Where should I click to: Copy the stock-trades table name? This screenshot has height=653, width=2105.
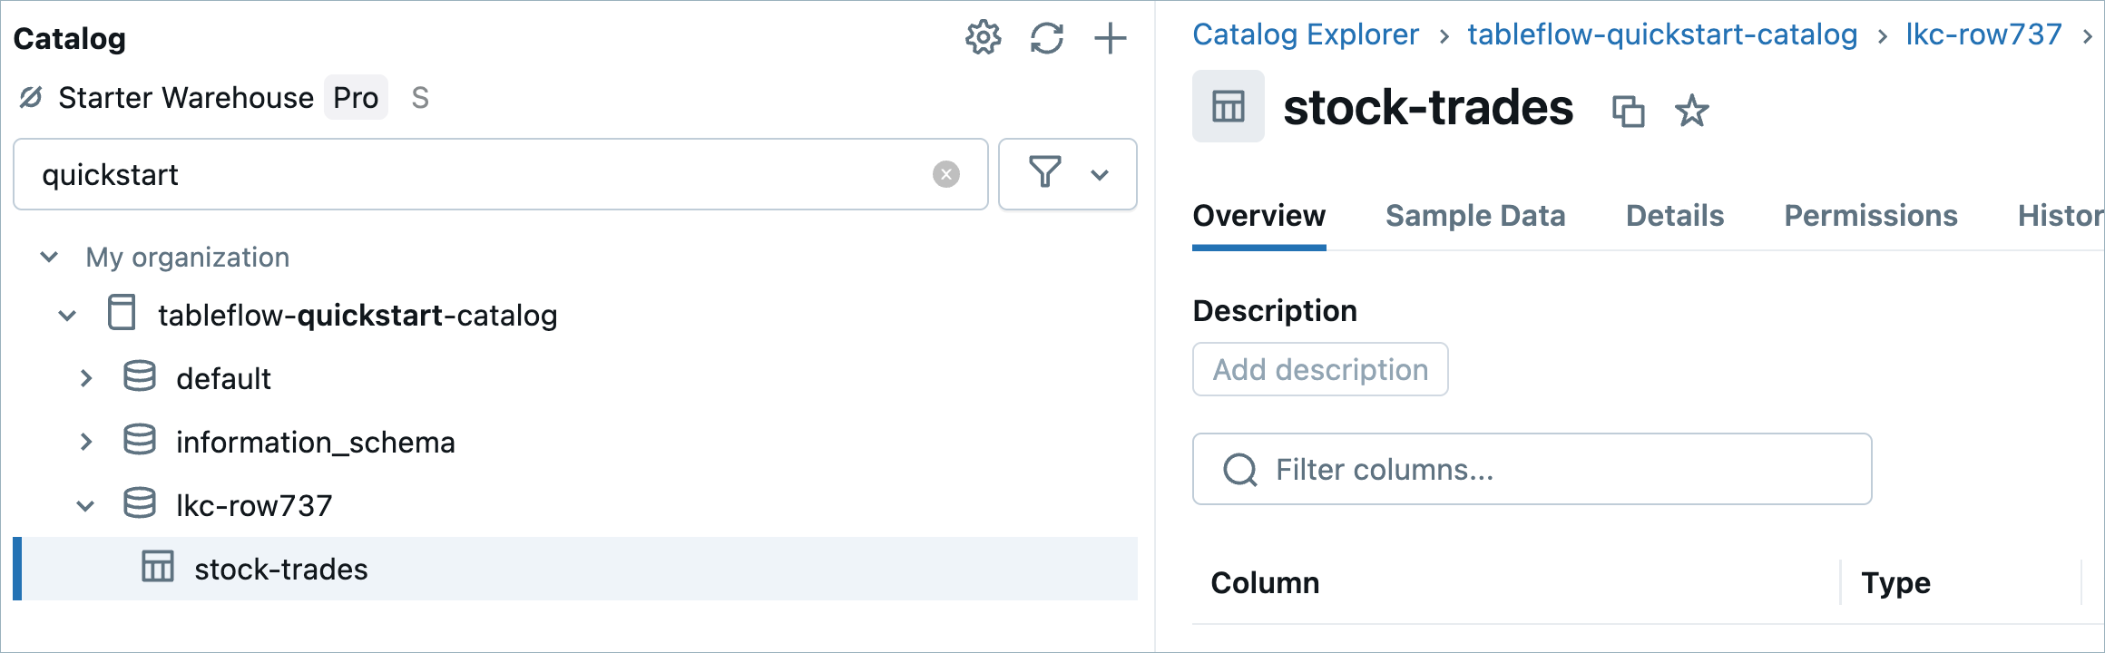pos(1628,111)
